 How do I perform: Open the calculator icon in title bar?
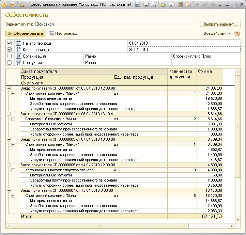pos(180,5)
